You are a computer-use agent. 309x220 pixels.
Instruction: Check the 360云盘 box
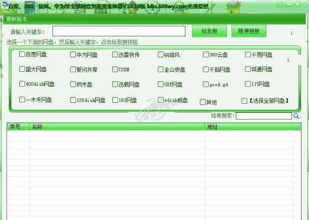[x=206, y=55]
